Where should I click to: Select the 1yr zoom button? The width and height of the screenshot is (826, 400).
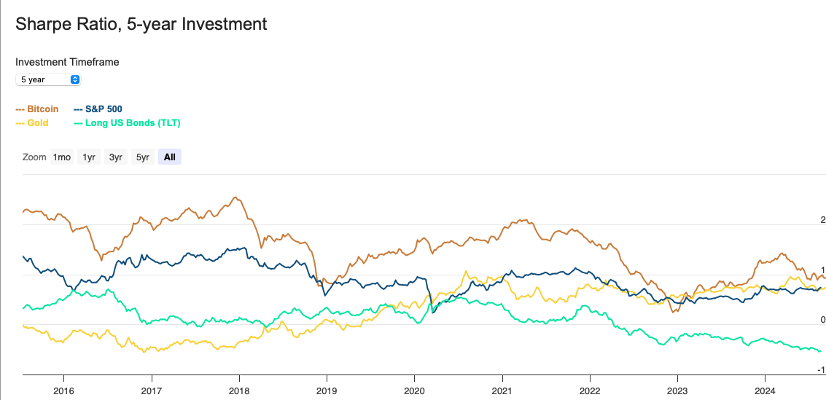click(x=90, y=157)
